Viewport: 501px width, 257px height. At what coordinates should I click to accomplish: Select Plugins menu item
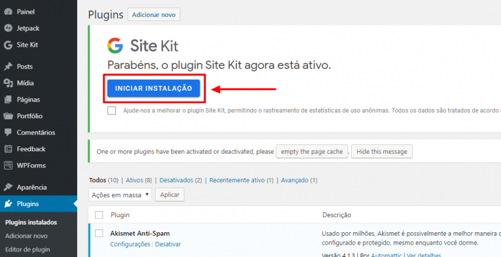39,204
